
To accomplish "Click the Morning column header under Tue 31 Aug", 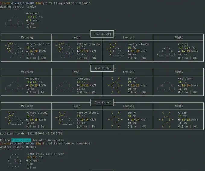I will click(x=27, y=37).
